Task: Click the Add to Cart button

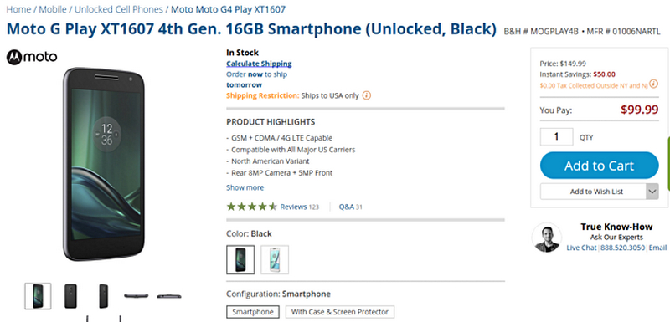Action: pyautogui.click(x=599, y=166)
